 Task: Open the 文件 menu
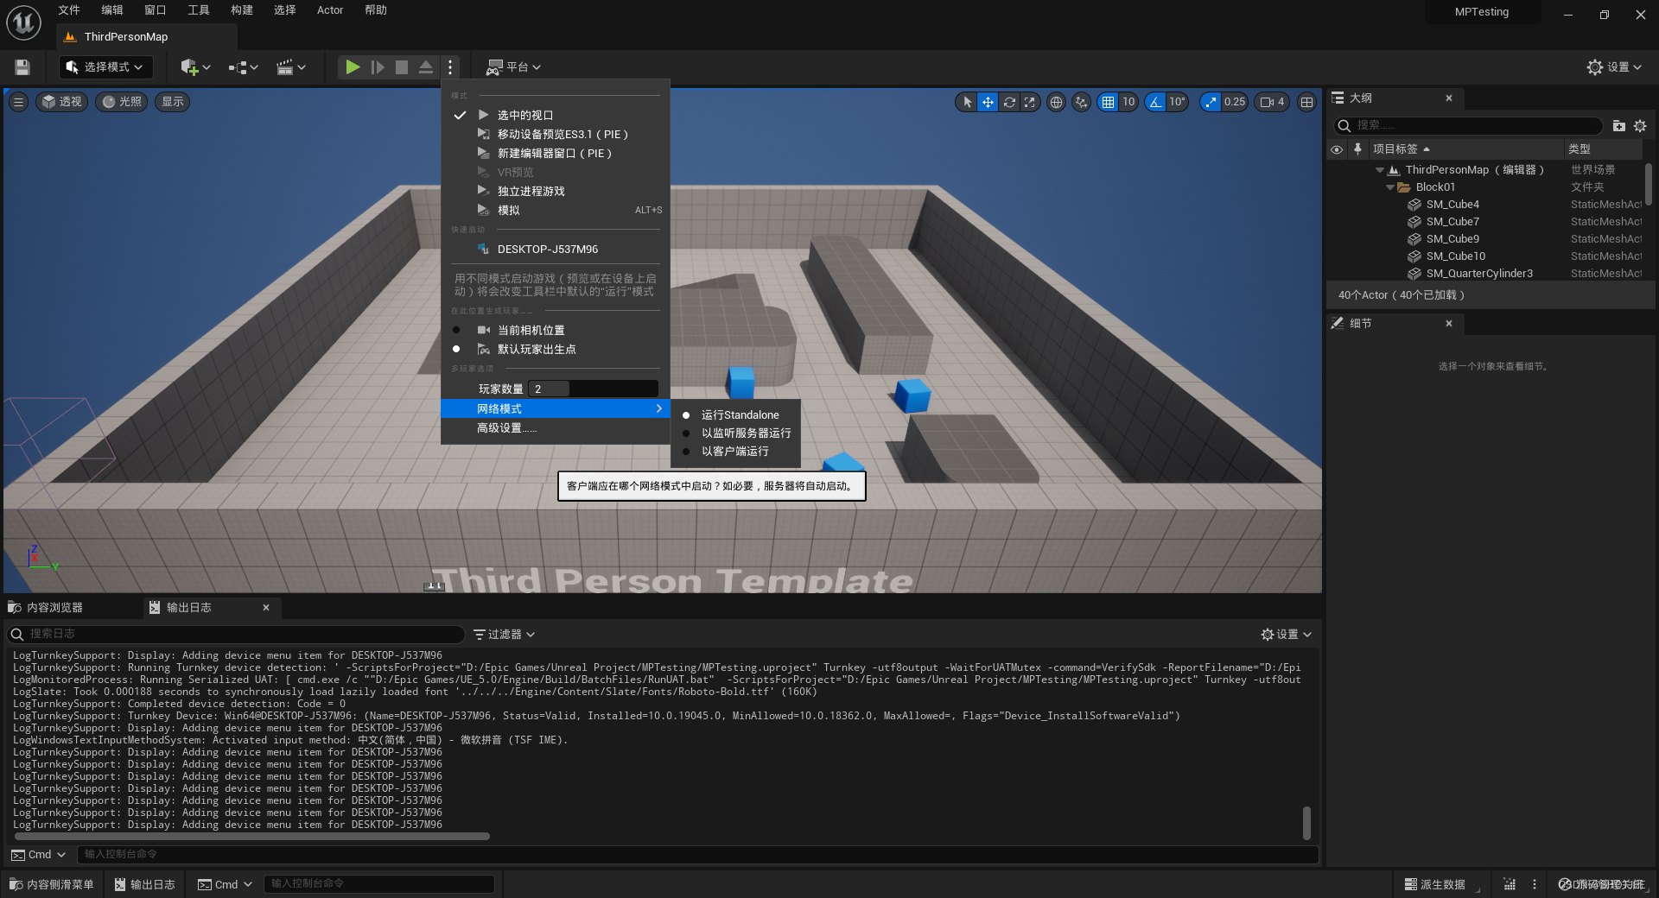69,10
